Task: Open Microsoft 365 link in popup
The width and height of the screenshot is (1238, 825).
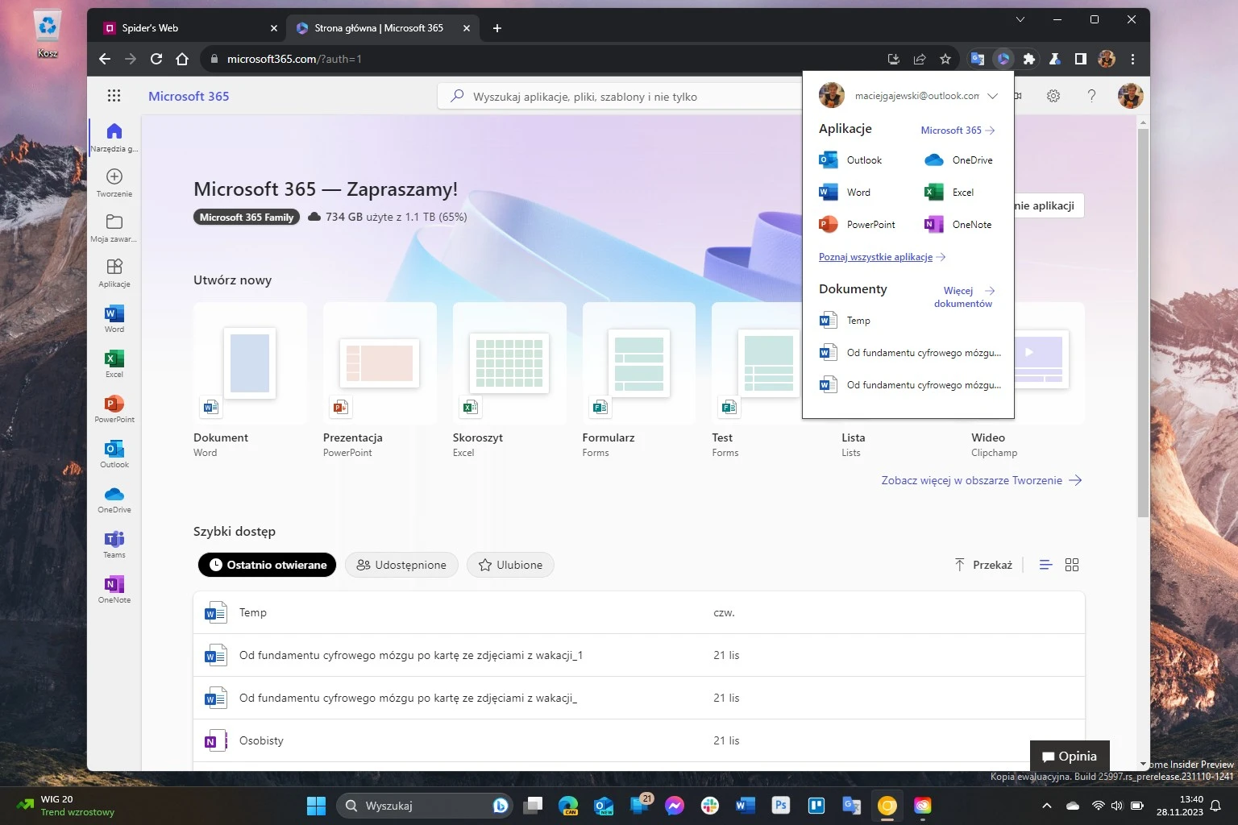Action: 958,130
